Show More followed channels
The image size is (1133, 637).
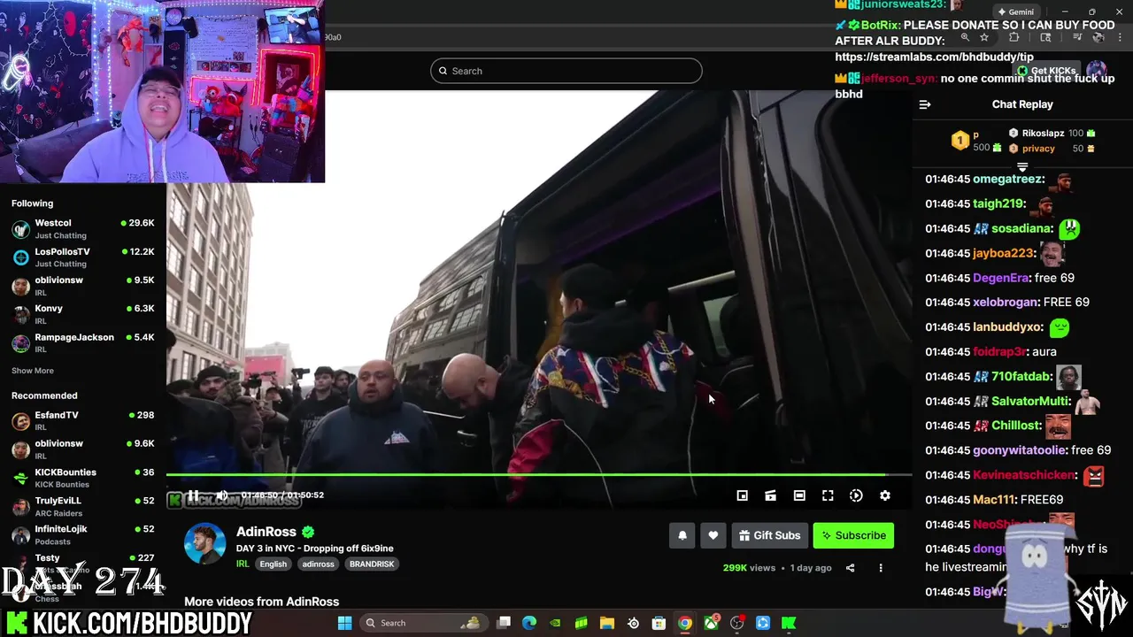click(33, 371)
